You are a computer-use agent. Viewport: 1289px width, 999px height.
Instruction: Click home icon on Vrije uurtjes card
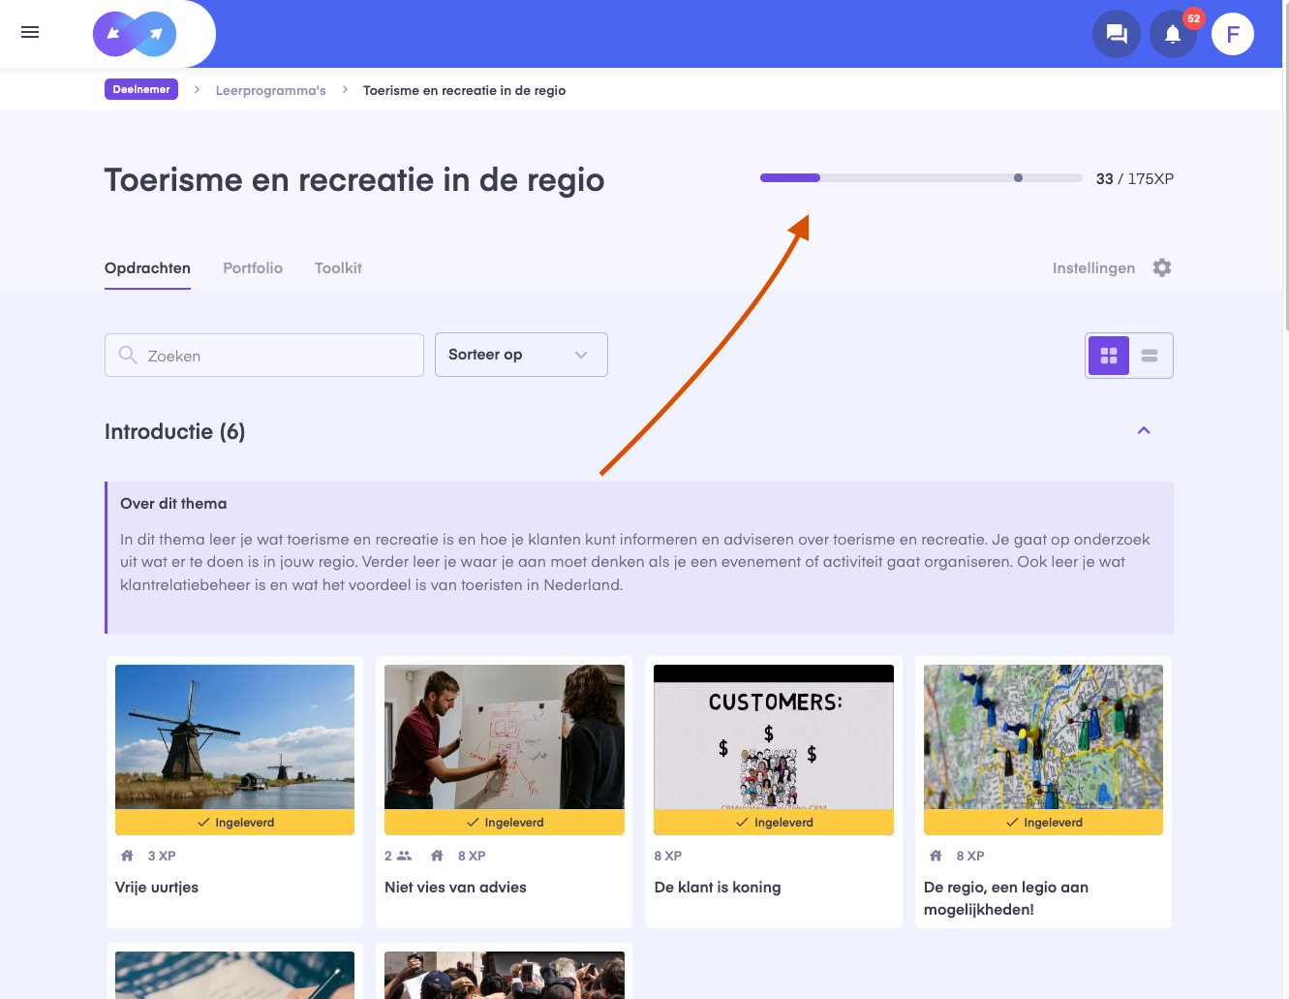pos(127,856)
